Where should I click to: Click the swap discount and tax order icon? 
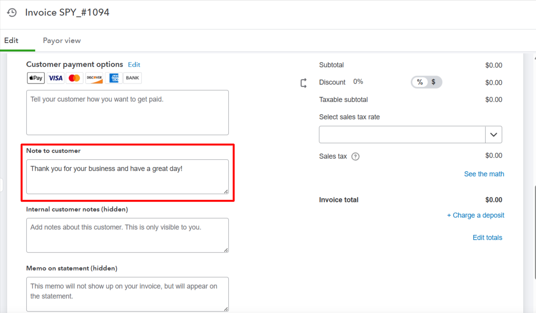pos(303,82)
